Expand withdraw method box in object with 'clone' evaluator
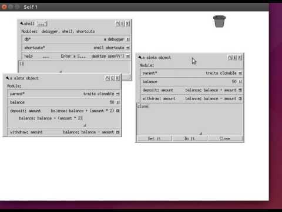Viewport: 282px width, 212px height. coord(240,98)
